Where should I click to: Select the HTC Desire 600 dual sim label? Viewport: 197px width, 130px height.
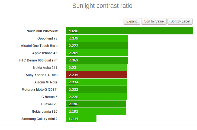(38, 60)
